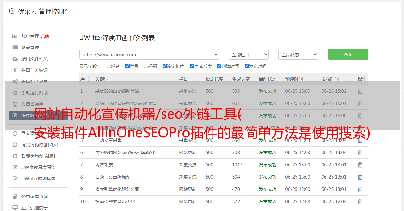Open the site URL dropdown
The image size is (404, 211).
point(149,54)
